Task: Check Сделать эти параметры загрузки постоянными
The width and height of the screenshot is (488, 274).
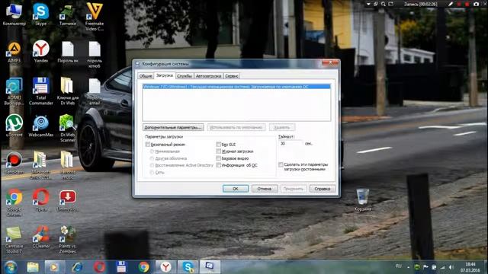Action: pyautogui.click(x=281, y=164)
